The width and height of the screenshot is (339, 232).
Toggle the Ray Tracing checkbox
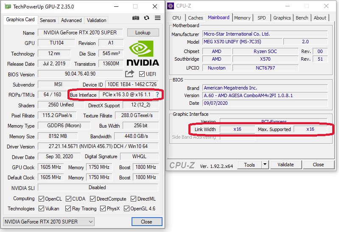(68, 208)
